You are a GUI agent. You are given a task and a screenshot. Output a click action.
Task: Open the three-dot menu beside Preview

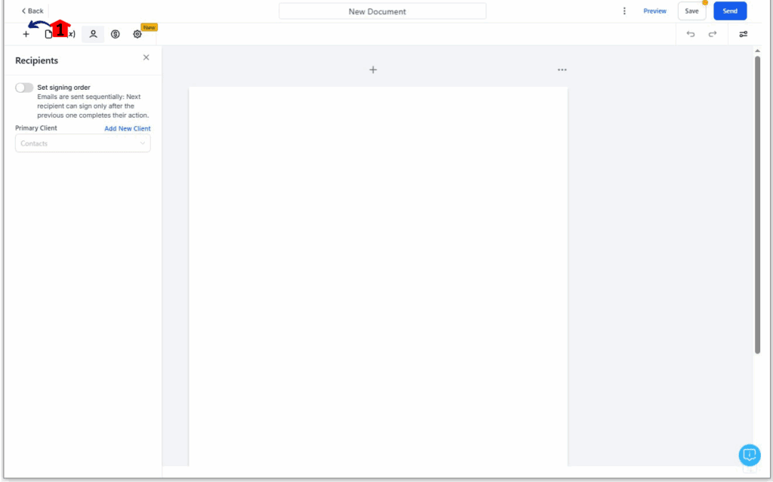click(624, 11)
